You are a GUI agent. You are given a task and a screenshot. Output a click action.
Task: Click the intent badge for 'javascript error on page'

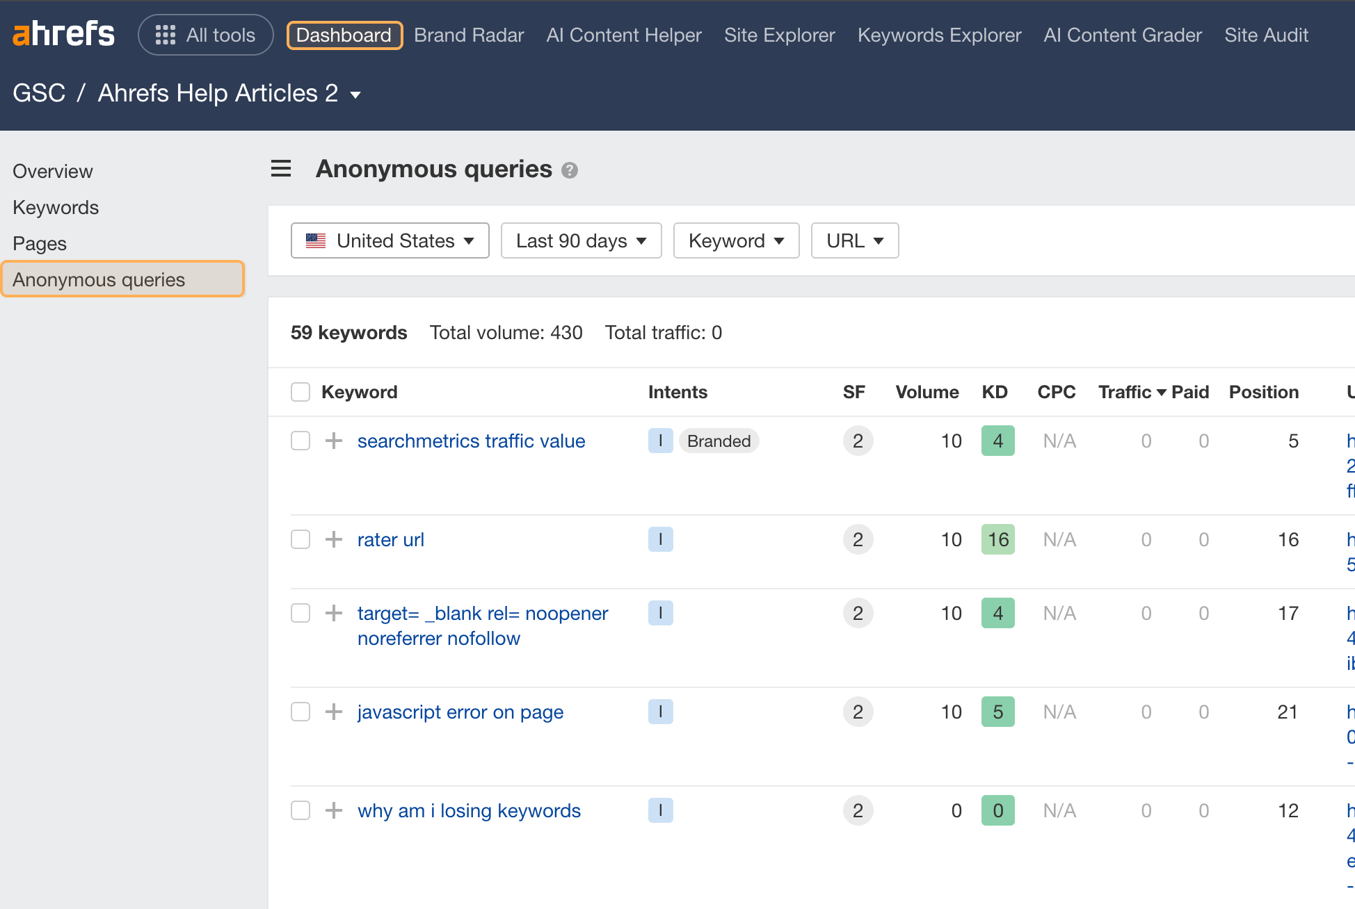(x=660, y=712)
